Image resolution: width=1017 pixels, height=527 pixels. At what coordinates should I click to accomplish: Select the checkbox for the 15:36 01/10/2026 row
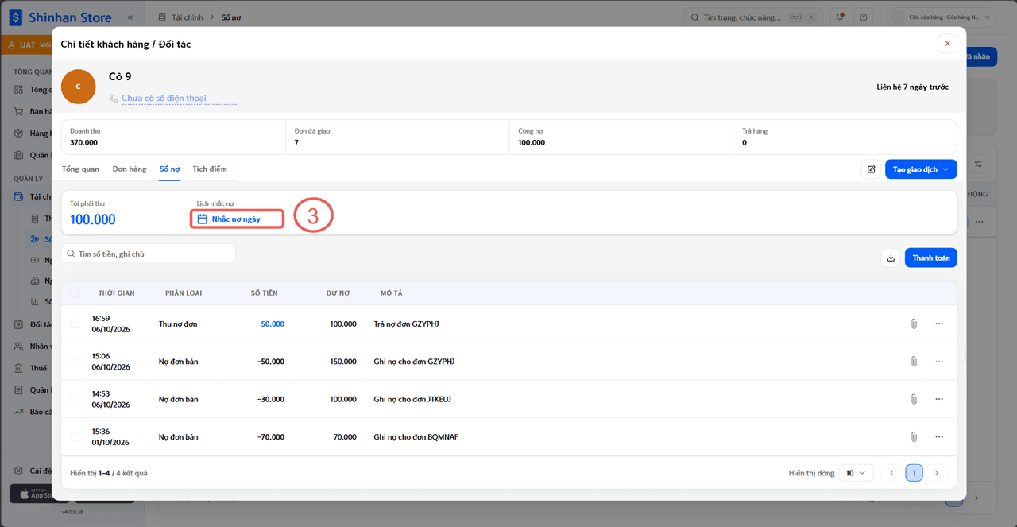75,437
